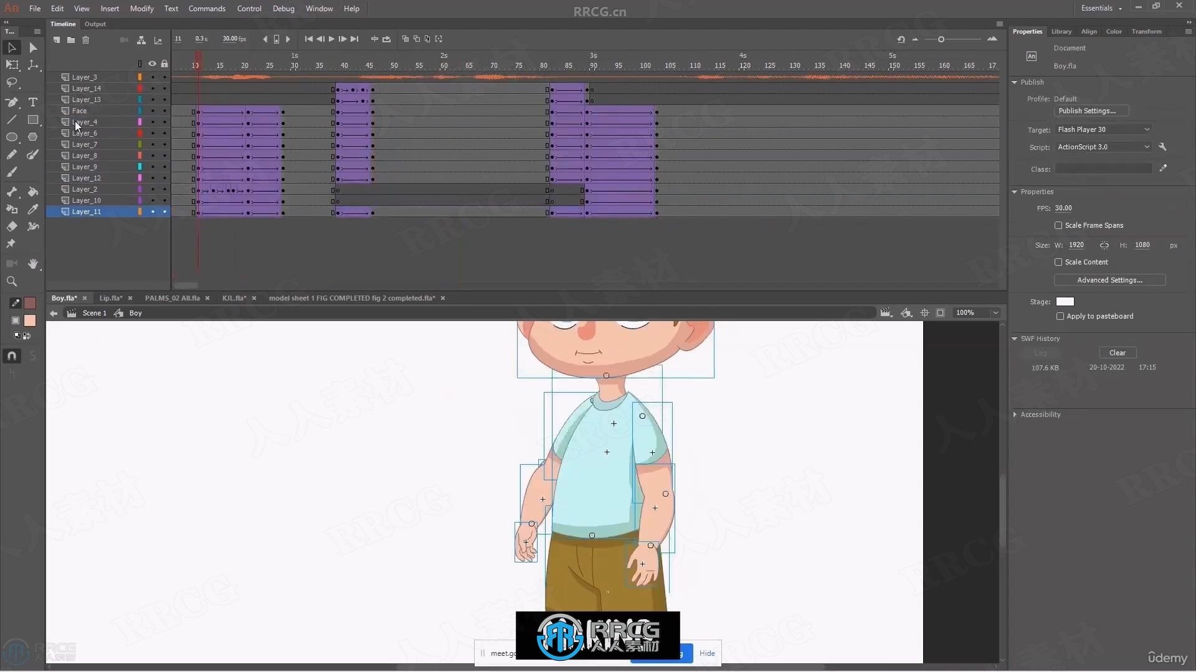The image size is (1196, 672).
Task: Select the Line tool
Action: click(x=12, y=119)
